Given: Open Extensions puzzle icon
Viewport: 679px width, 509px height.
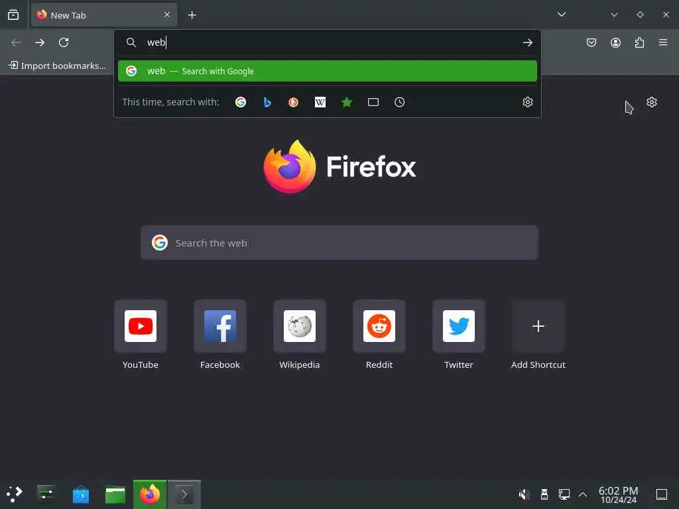Looking at the screenshot, I should pyautogui.click(x=639, y=42).
